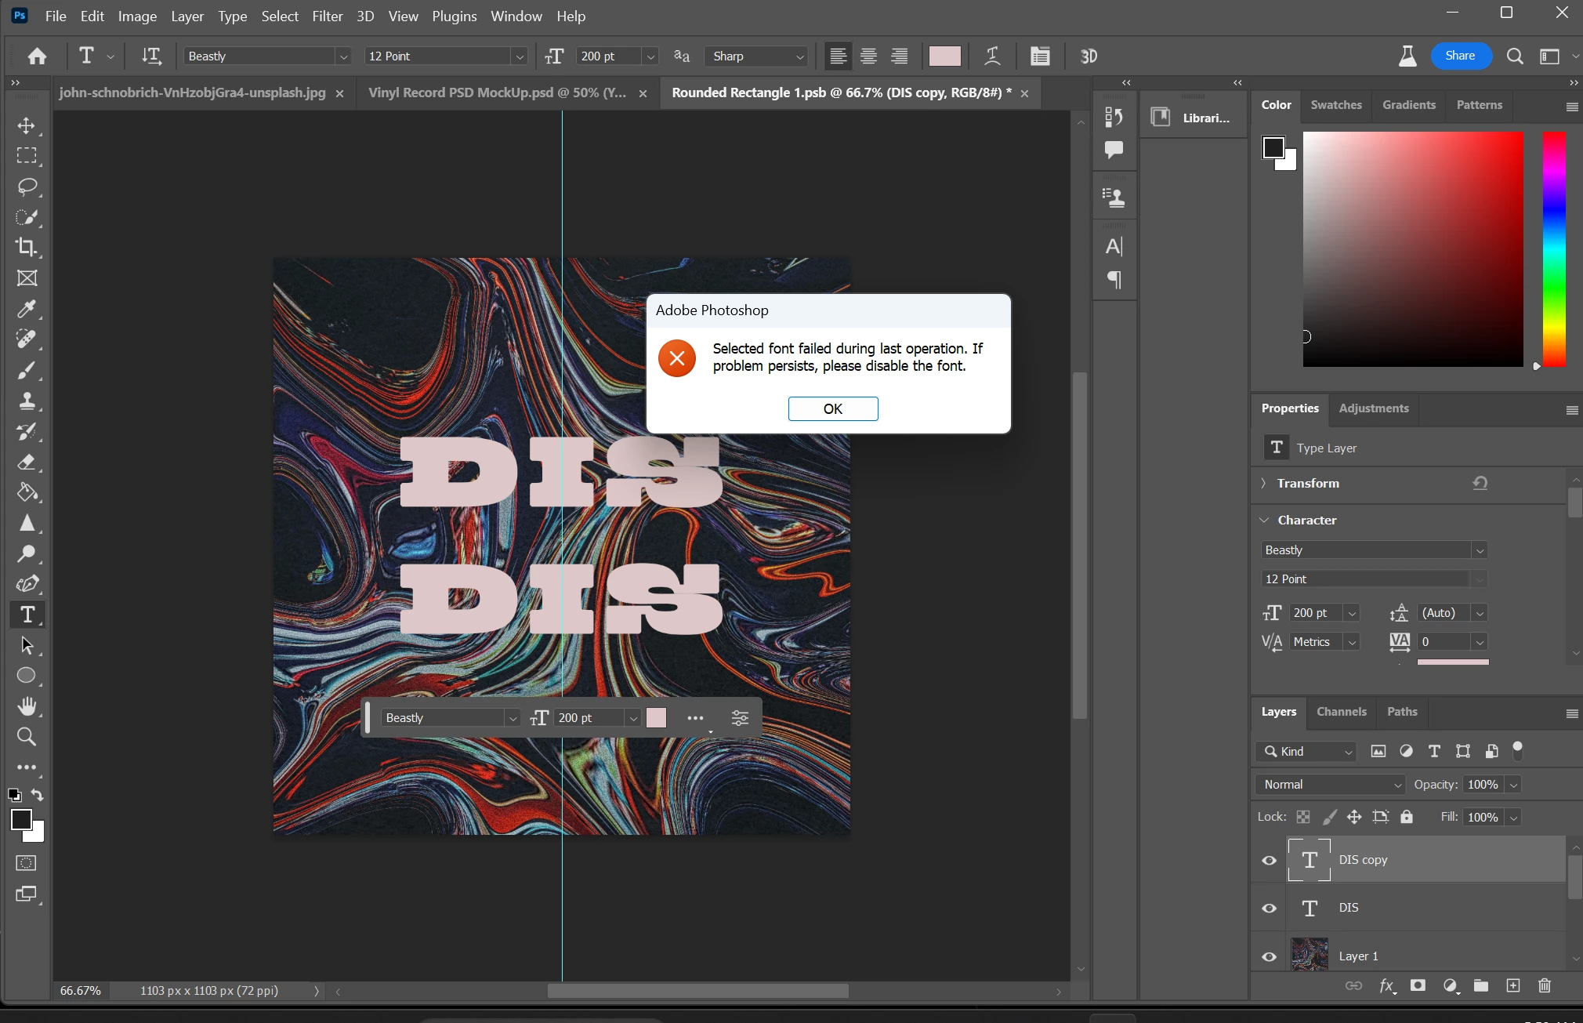Center align text in options bar
The height and width of the screenshot is (1023, 1583).
(868, 56)
